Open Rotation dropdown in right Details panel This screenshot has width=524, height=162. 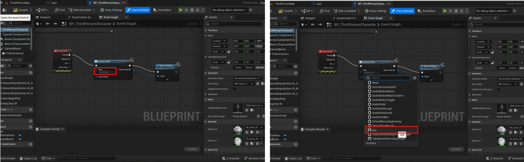pos(483,47)
